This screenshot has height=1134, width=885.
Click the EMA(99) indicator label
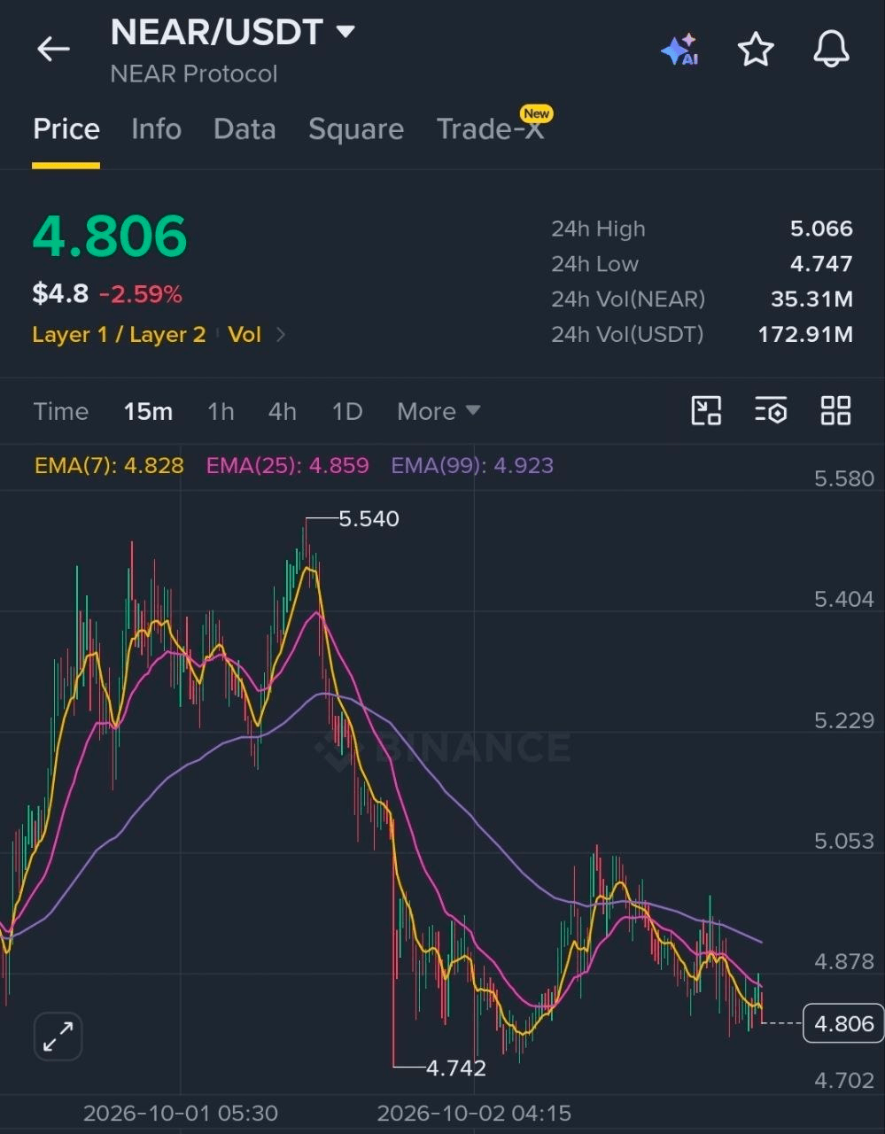pyautogui.click(x=472, y=465)
